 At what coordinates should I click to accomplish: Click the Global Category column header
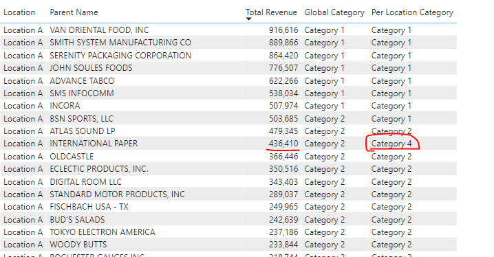click(x=334, y=12)
